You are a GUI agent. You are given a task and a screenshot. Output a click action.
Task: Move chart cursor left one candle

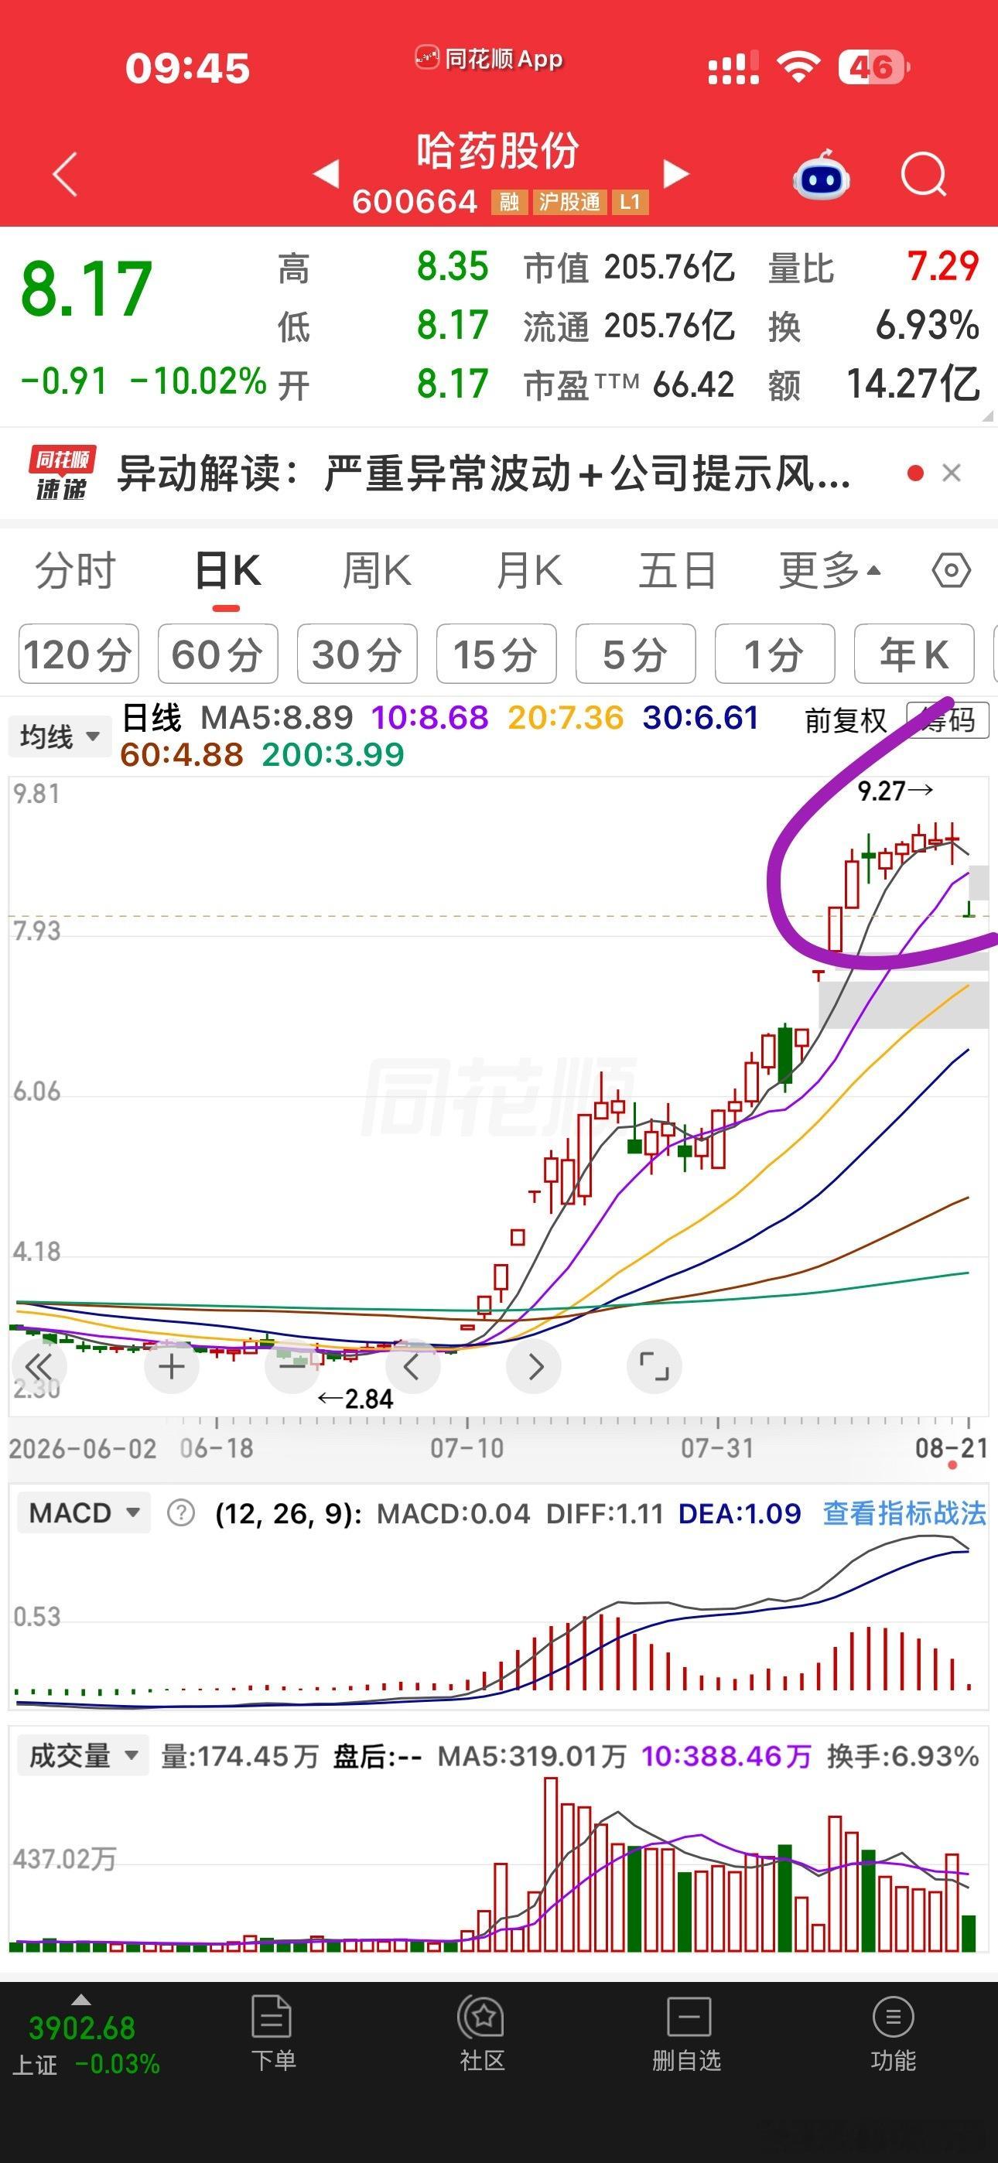412,1366
